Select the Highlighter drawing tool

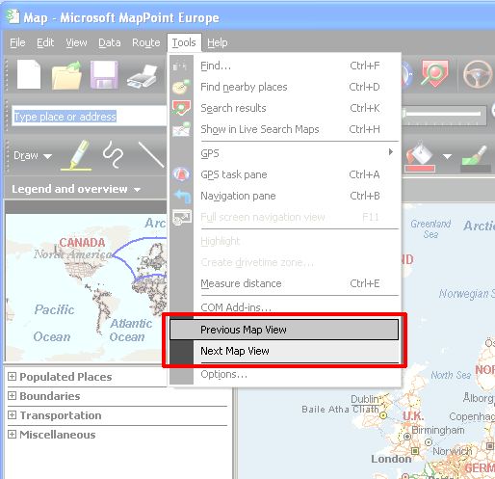76,155
